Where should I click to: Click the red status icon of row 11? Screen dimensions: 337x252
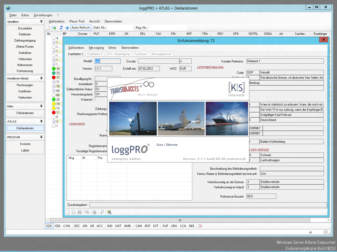pyautogui.click(x=54, y=113)
